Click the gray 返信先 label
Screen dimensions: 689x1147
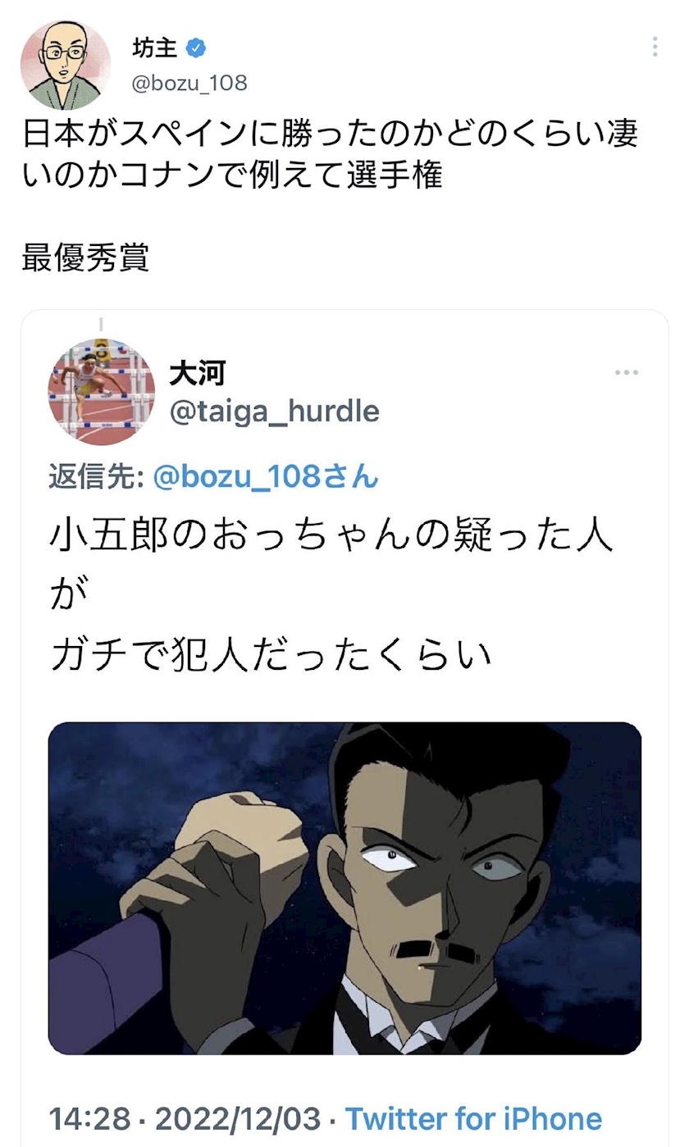[97, 476]
